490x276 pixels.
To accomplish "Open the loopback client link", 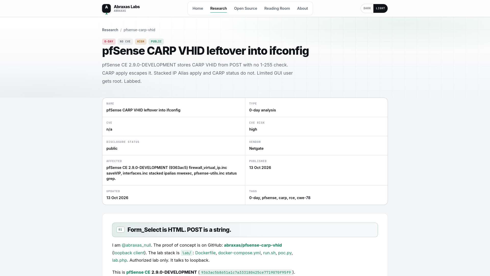I will click(x=129, y=253).
